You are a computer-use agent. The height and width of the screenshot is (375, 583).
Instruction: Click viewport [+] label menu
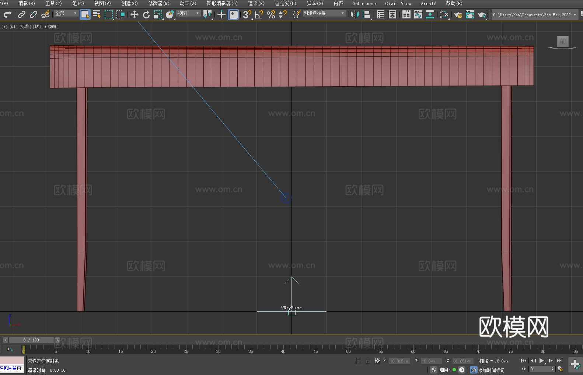coord(4,27)
